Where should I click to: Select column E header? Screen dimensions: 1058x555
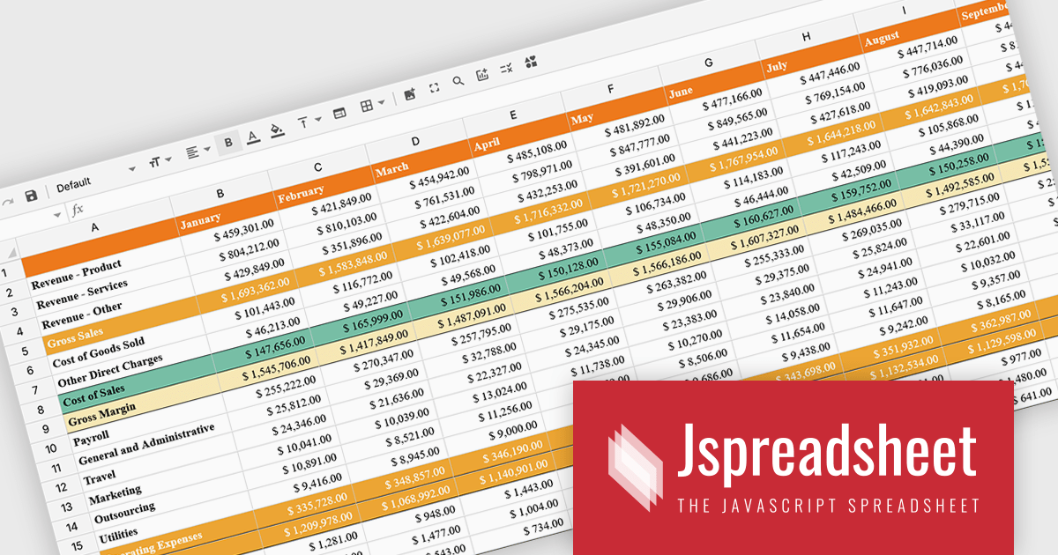point(512,115)
